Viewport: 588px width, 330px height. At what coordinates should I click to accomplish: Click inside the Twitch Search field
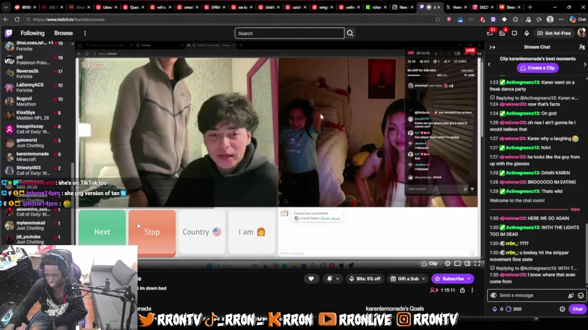(289, 33)
